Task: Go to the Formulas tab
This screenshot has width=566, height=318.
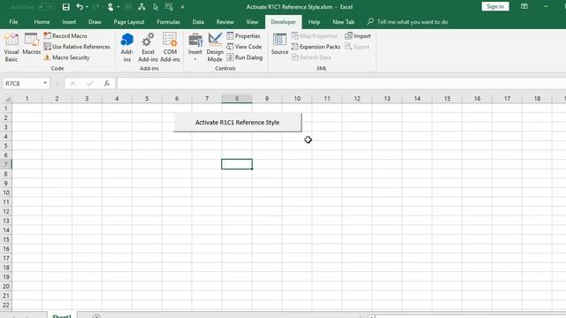Action: click(x=168, y=22)
